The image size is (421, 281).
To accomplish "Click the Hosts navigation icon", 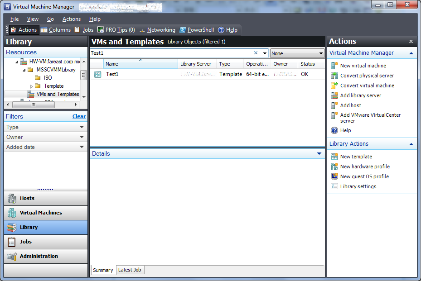I will click(12, 198).
